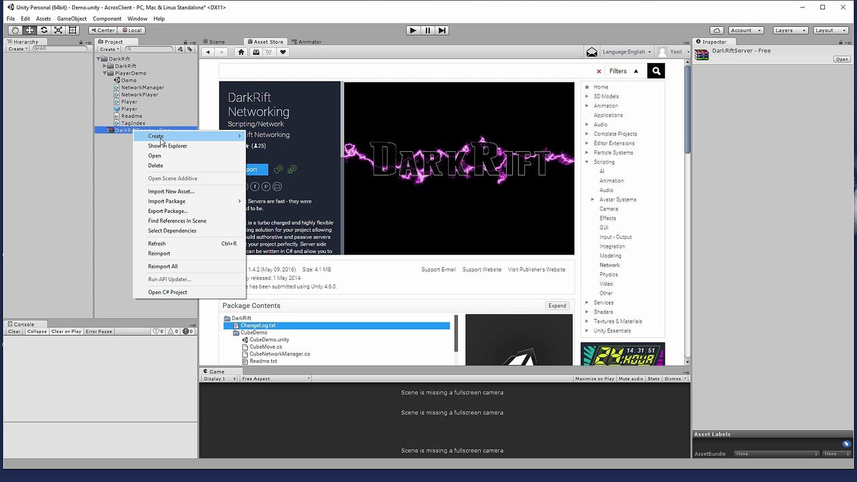The width and height of the screenshot is (857, 482).
Task: Toggle Collapse in the Console
Action: [x=37, y=331]
